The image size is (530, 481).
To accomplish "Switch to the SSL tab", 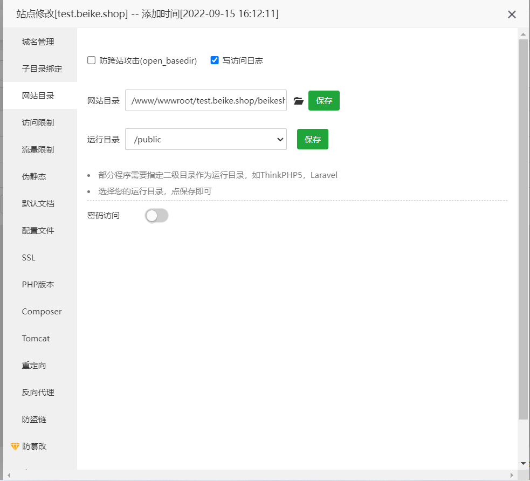I will 40,258.
